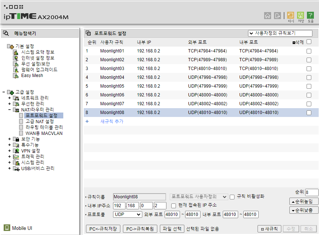The height and width of the screenshot is (235, 319).
Task: Click the blue plus icon for new rule
Action: coord(87,121)
